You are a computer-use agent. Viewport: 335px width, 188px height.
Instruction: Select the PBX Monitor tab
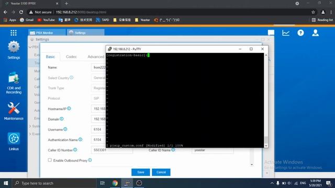47,32
